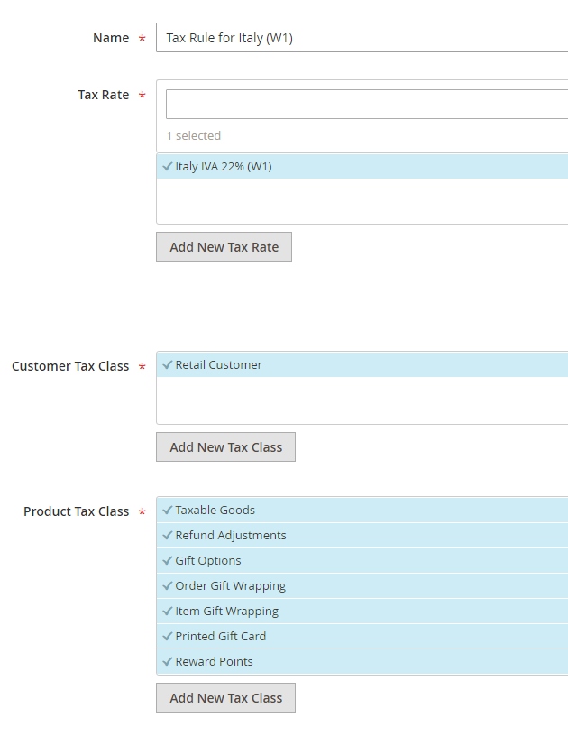Click check icon next to Italy IVA 22% (W1)

click(x=168, y=166)
